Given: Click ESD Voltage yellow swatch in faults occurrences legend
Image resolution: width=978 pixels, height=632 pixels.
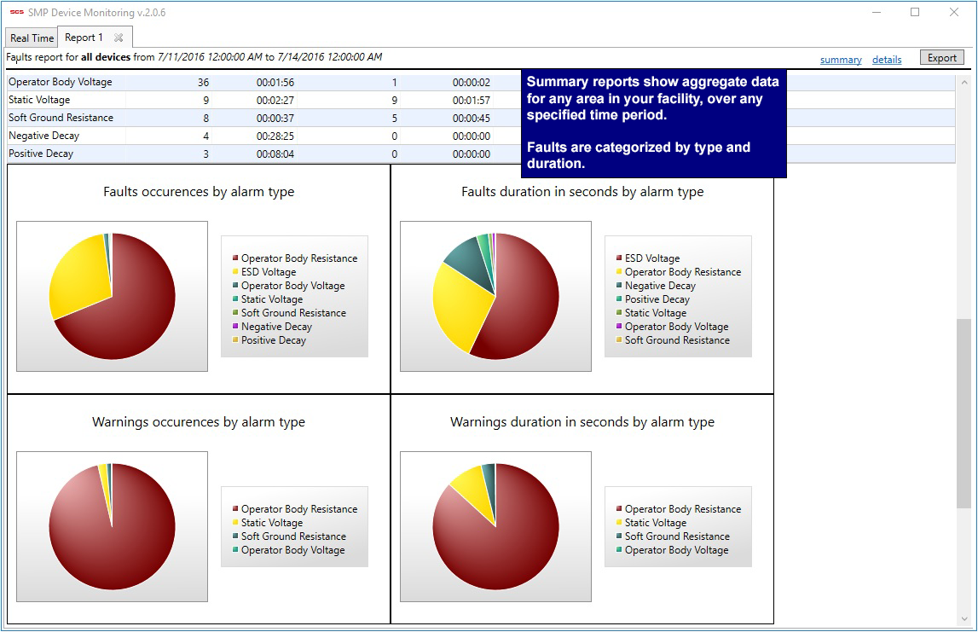Looking at the screenshot, I should click(234, 272).
